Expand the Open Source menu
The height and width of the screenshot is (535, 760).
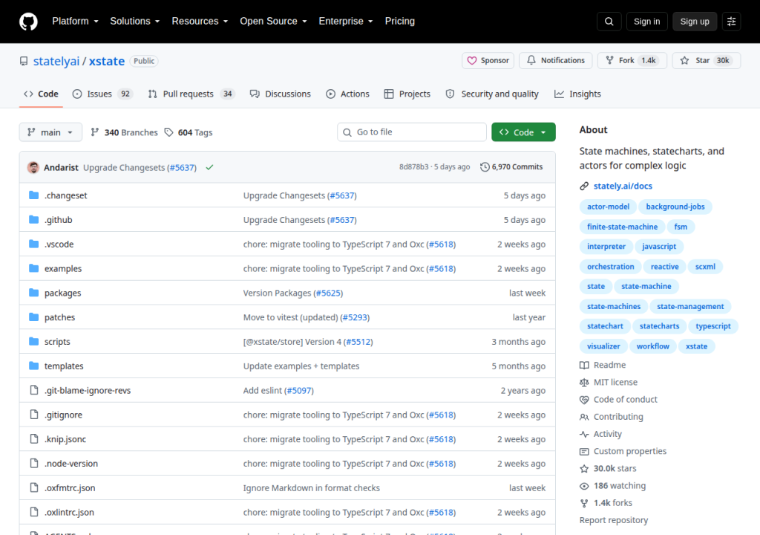(x=273, y=22)
